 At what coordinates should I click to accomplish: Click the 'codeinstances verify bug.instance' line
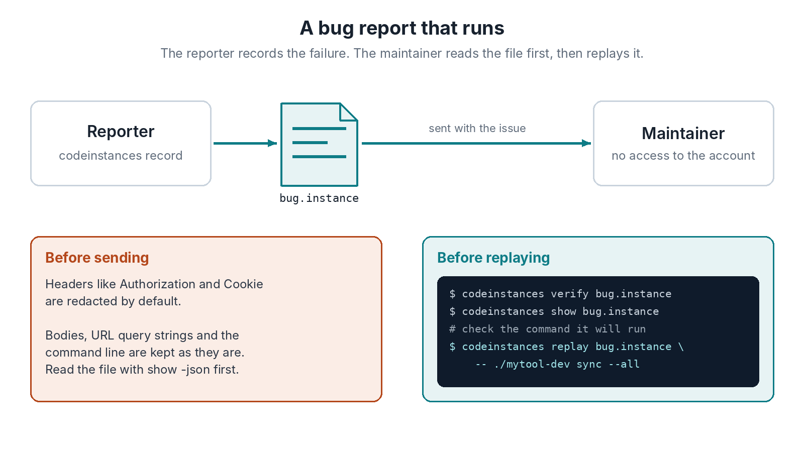[x=560, y=294]
